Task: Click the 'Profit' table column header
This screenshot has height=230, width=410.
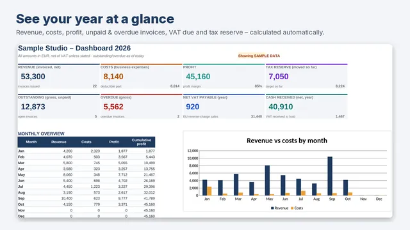Action: coord(114,142)
